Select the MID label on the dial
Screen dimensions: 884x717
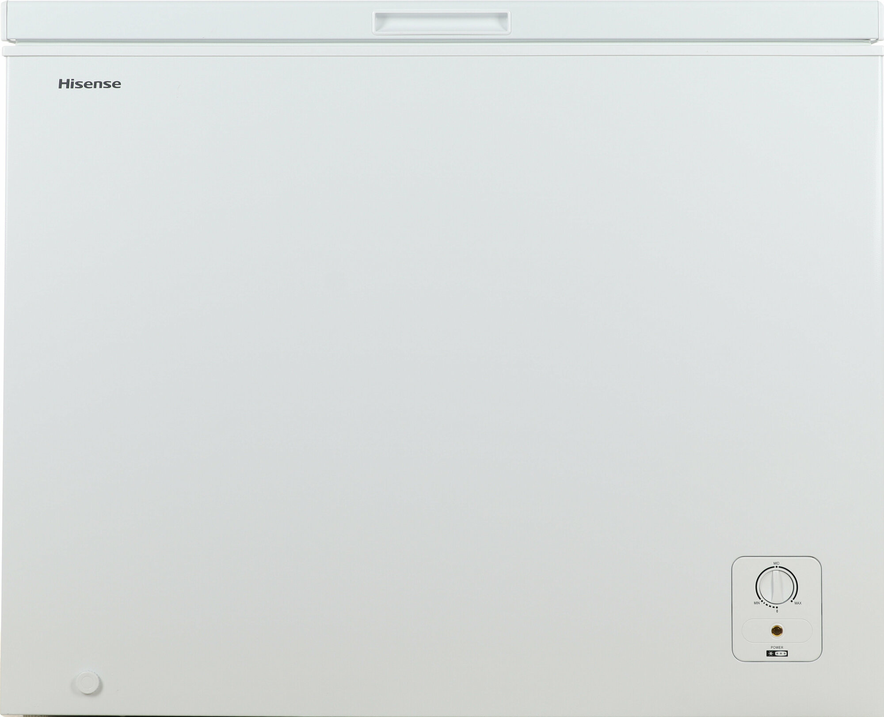tap(776, 563)
